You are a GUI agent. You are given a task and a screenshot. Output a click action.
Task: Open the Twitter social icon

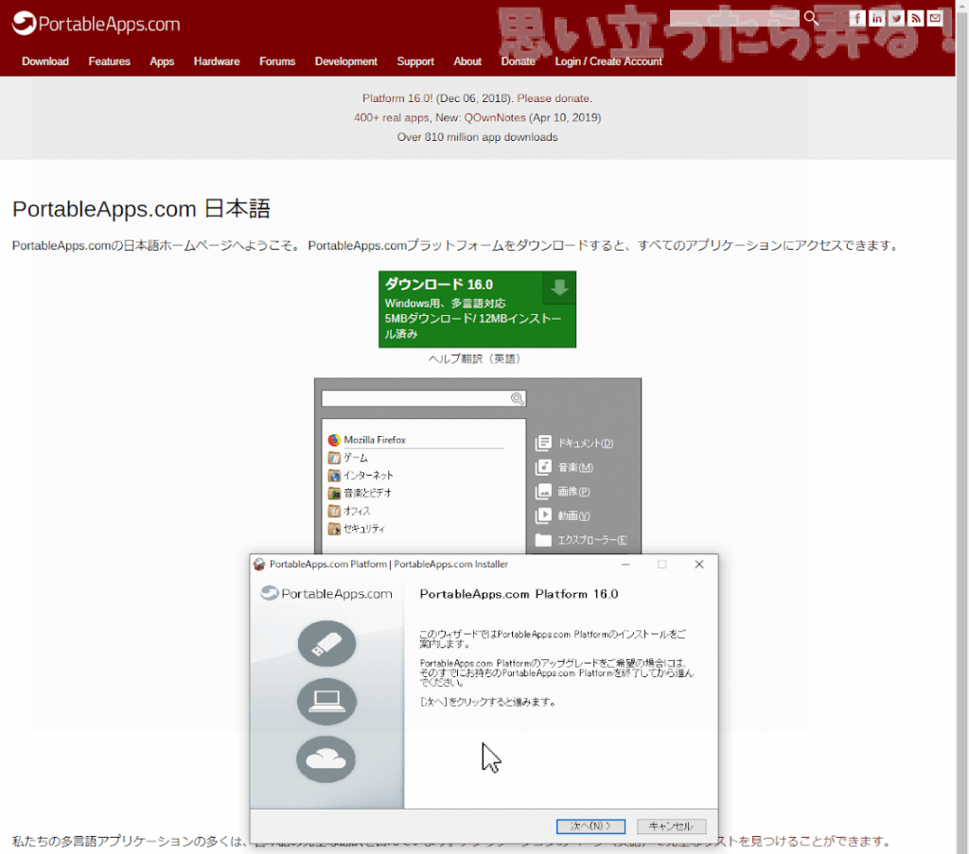pyautogui.click(x=896, y=18)
